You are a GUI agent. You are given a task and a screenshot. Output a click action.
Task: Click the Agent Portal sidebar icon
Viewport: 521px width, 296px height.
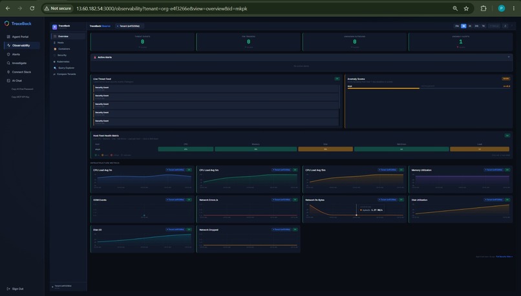tap(8, 37)
